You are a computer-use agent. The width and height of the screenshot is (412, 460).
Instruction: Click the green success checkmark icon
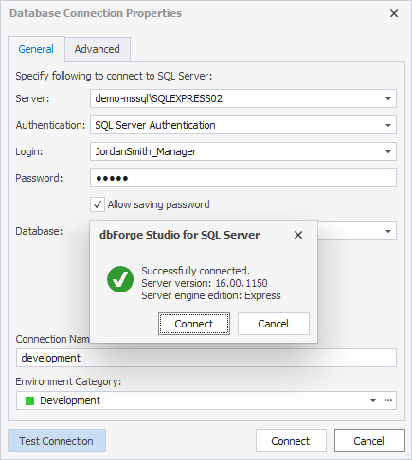[120, 279]
